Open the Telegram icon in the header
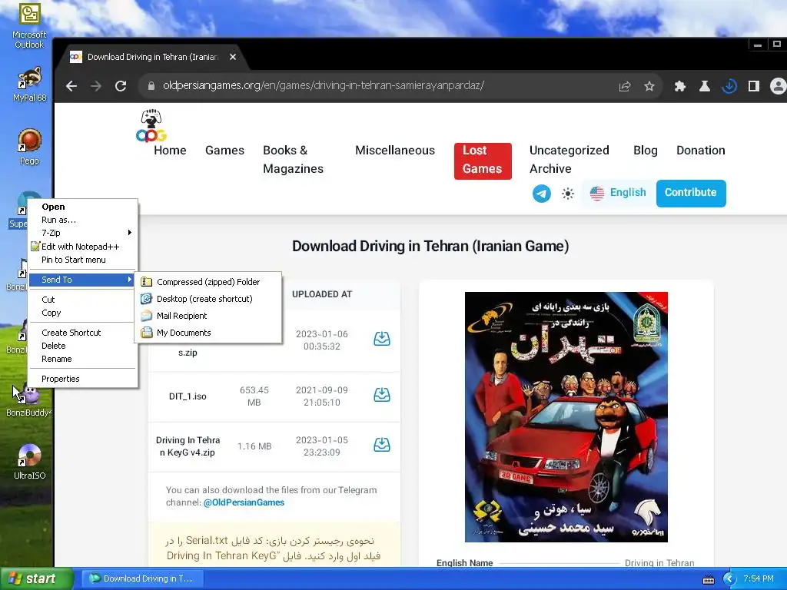The height and width of the screenshot is (590, 787). click(542, 194)
